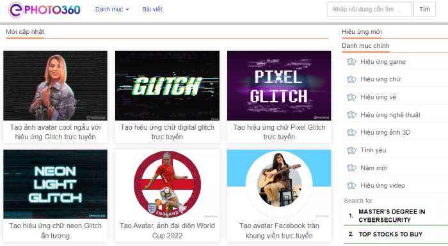Open the Master's Degree in Cybersecurity ad link
The height and width of the screenshot is (246, 448).
click(392, 216)
